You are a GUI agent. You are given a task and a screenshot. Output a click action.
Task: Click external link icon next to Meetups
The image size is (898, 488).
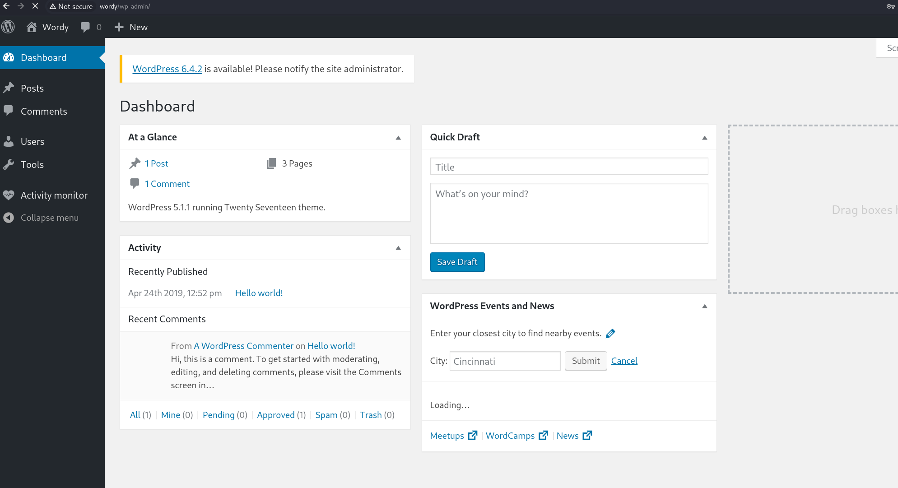click(473, 435)
